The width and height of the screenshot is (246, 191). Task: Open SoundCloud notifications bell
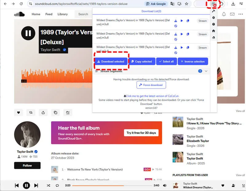[x=224, y=14]
